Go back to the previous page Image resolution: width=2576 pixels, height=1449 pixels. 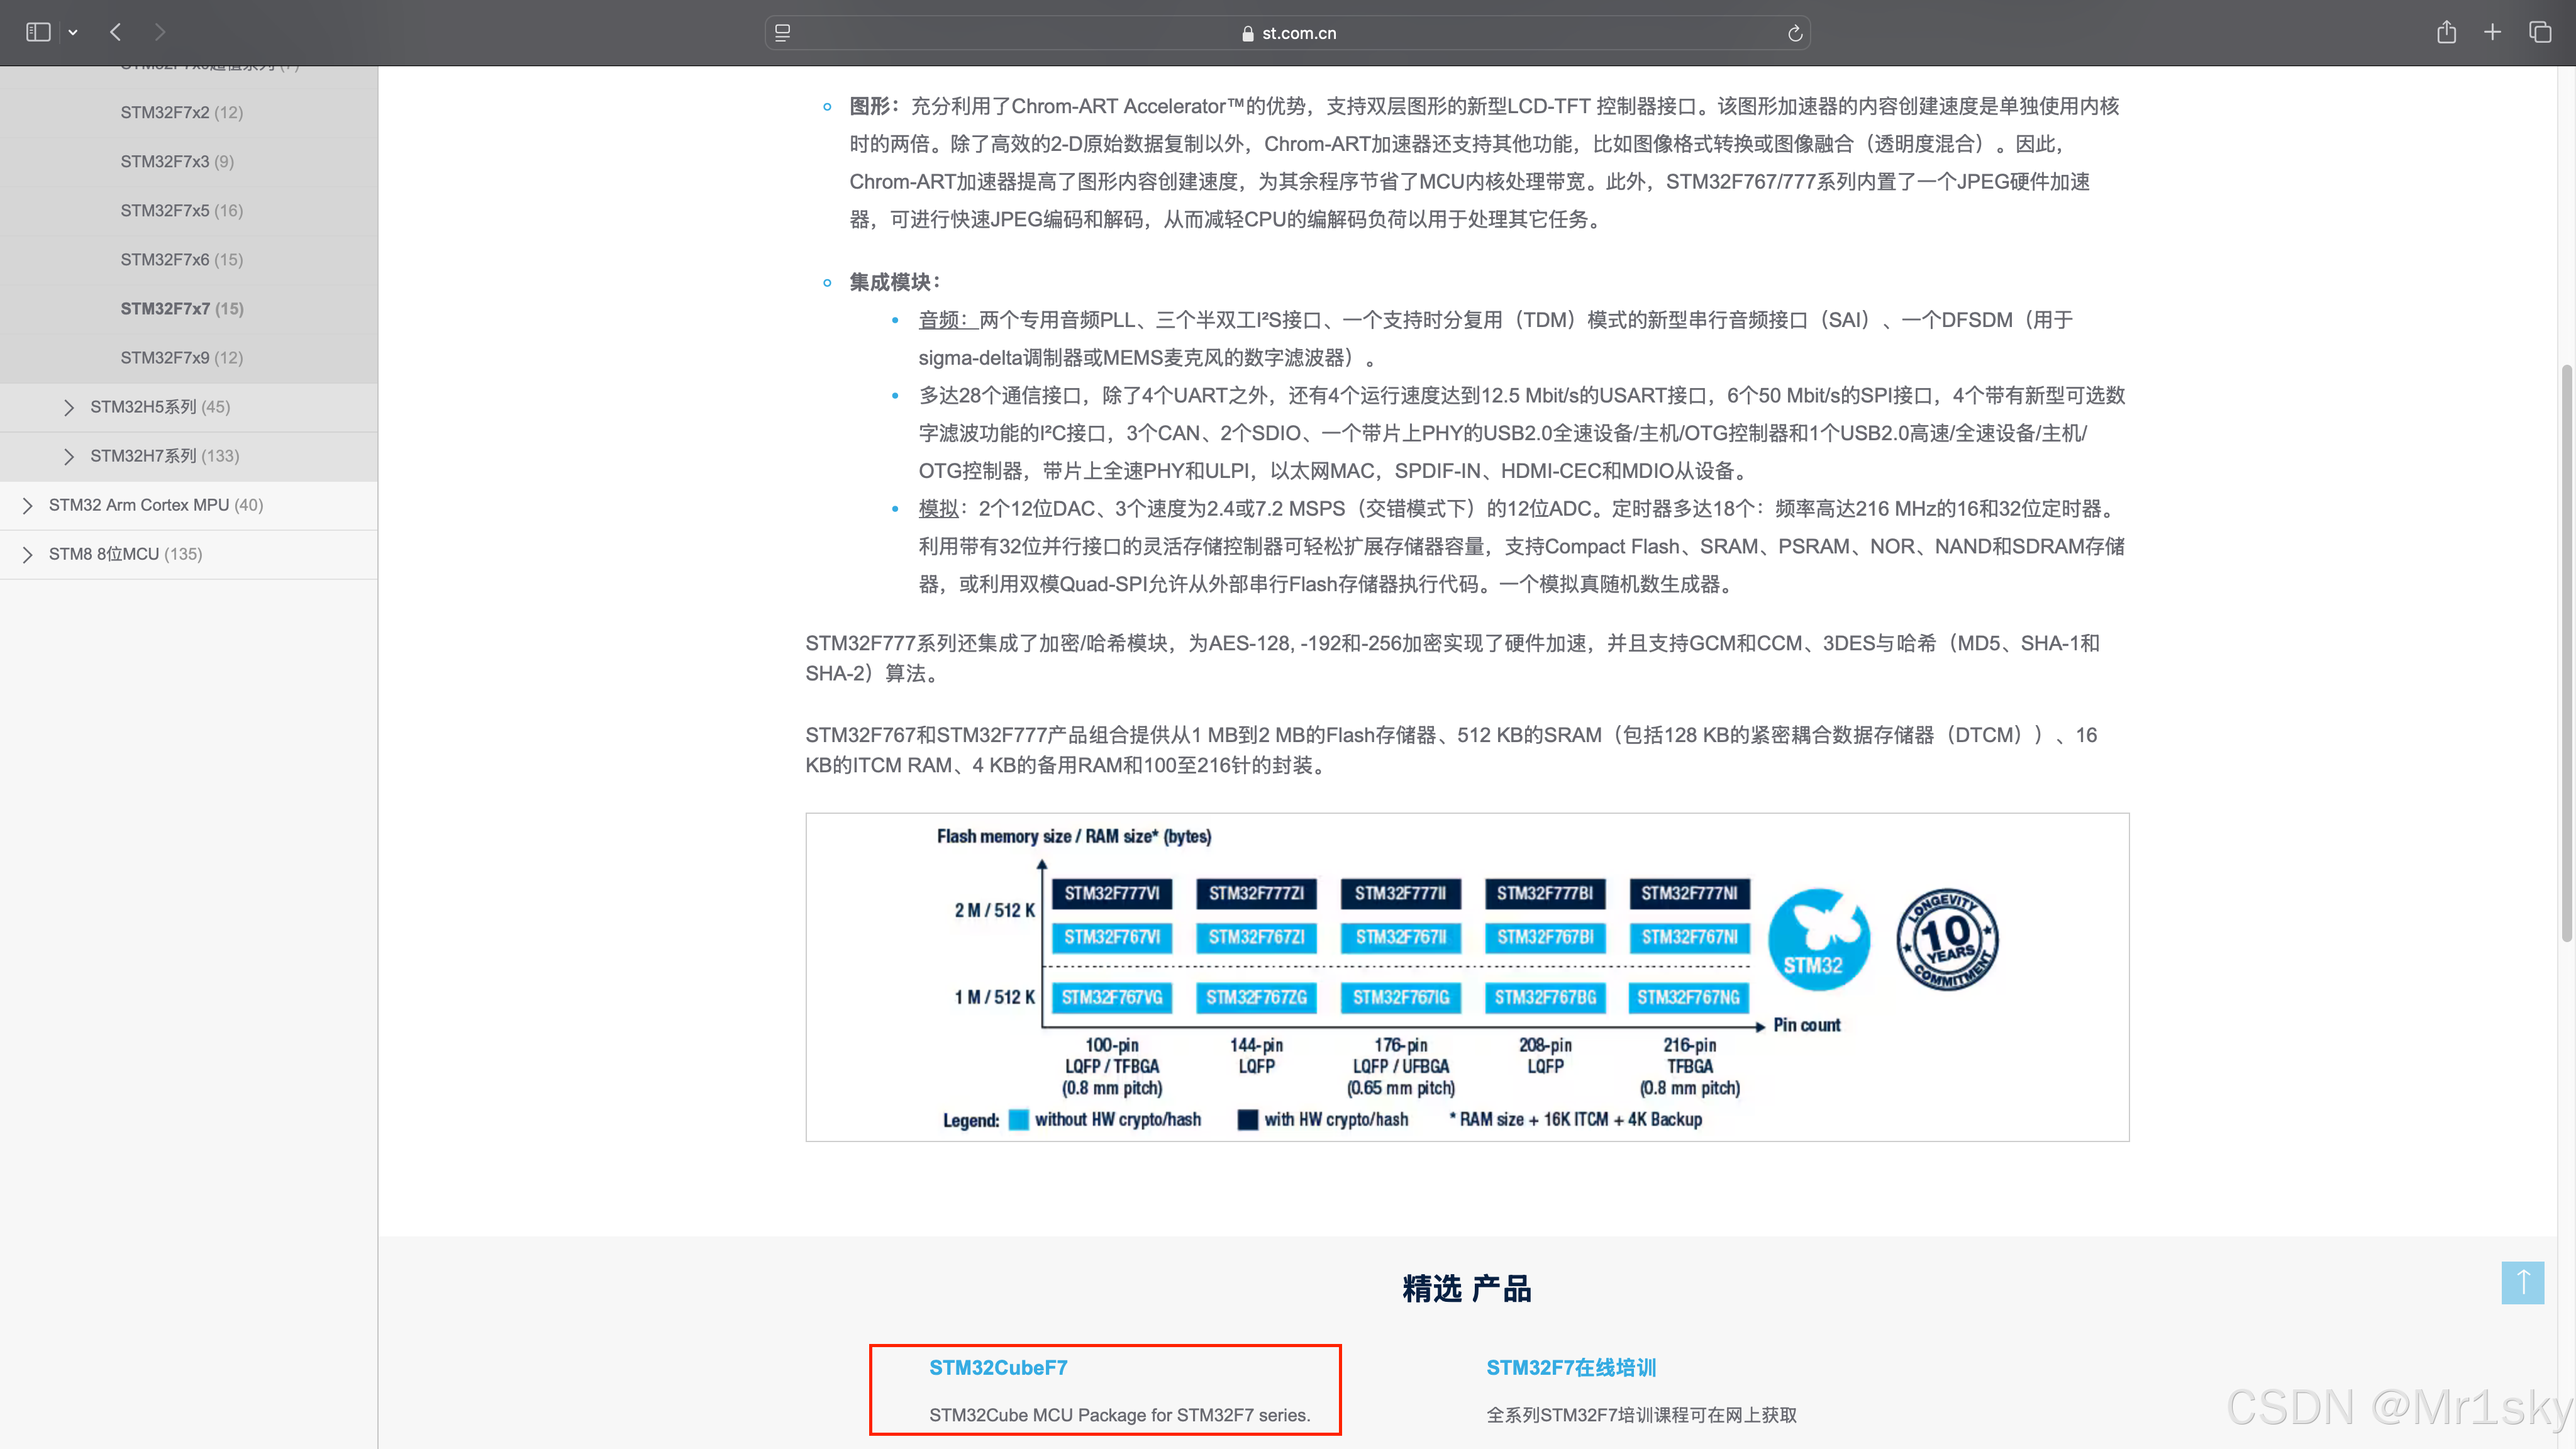(116, 32)
